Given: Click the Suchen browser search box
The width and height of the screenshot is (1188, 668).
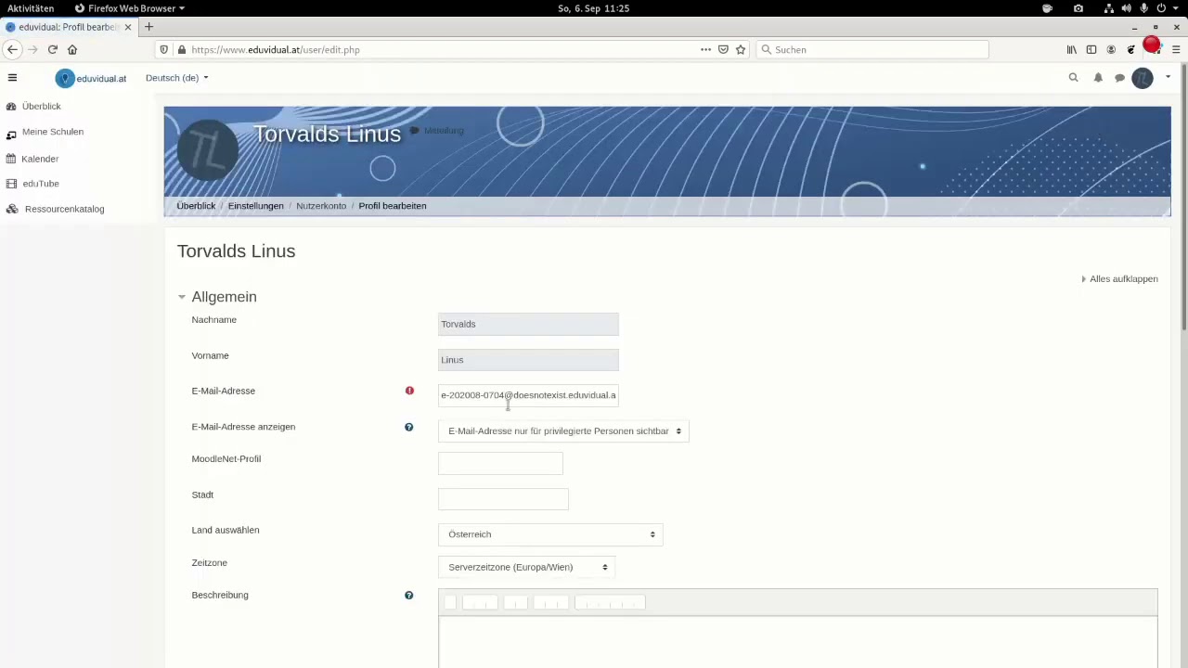Looking at the screenshot, I should (x=872, y=49).
